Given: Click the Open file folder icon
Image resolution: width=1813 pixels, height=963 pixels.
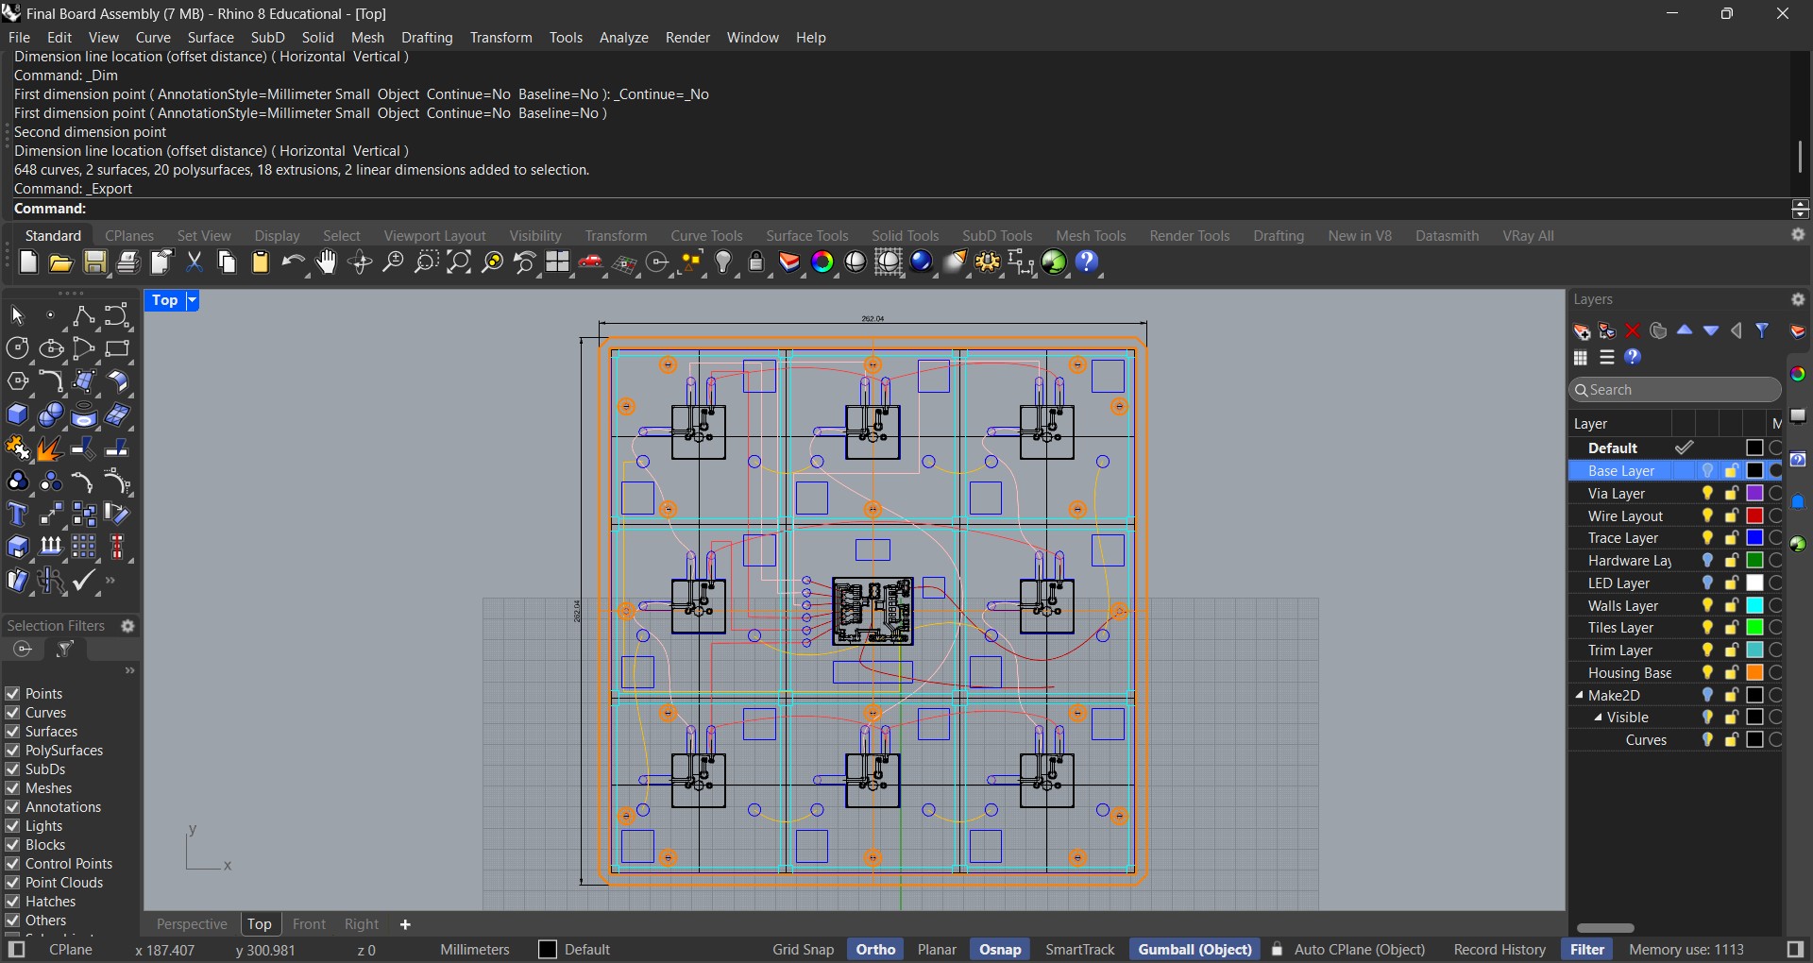Looking at the screenshot, I should (x=61, y=262).
